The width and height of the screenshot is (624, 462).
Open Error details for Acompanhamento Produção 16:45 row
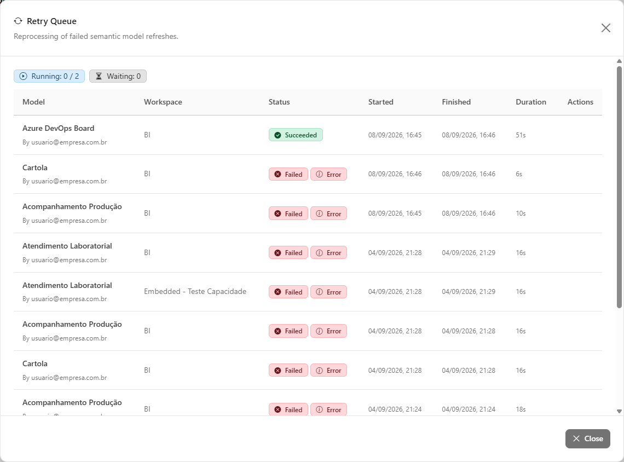(x=329, y=213)
